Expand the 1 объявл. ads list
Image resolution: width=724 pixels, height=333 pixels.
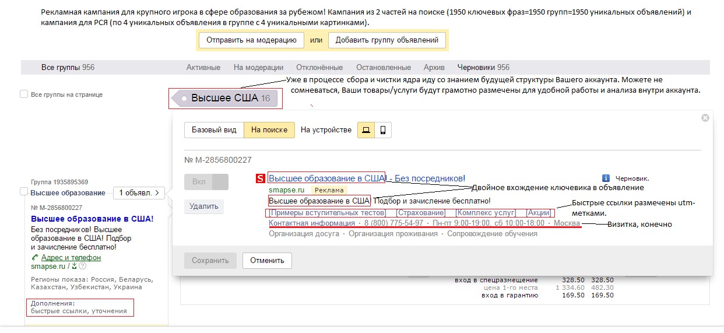point(139,192)
